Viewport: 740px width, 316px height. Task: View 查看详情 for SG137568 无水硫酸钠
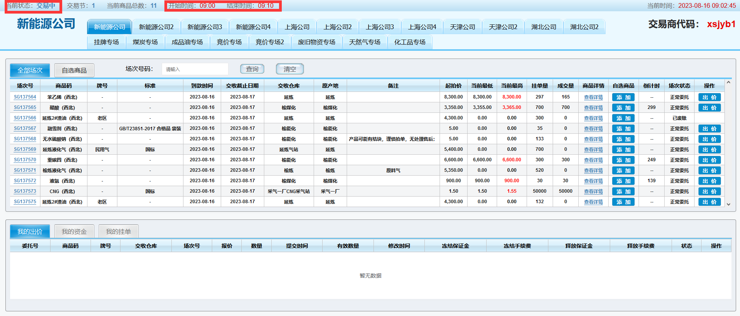[x=593, y=139]
